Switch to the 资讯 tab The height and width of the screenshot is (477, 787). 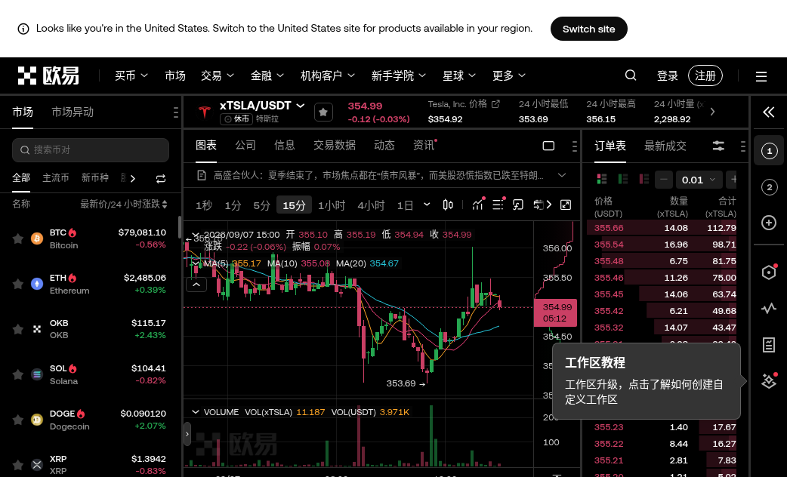pyautogui.click(x=424, y=146)
